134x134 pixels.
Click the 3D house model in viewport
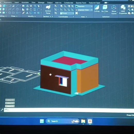click(x=69, y=74)
